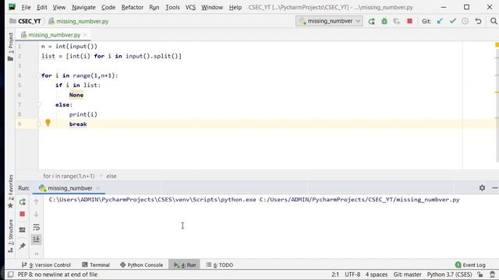Image resolution: width=499 pixels, height=280 pixels.
Task: Show Git history clock icon
Action: pyautogui.click(x=465, y=21)
